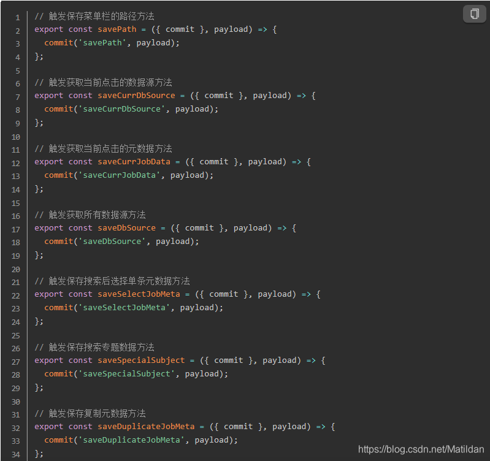Viewport: 490px width, 461px height.
Task: Click 'savePath' constant name on line 2
Action: tap(117, 29)
